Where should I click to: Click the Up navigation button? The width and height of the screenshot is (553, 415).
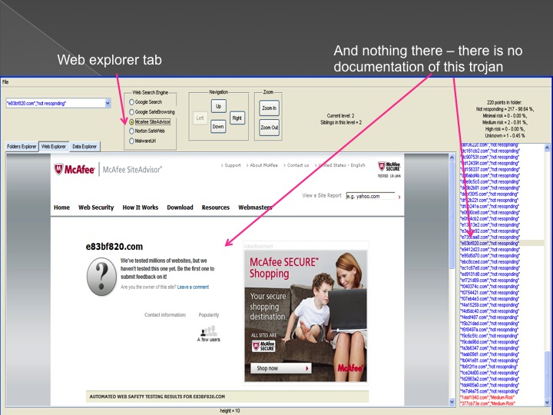[218, 106]
